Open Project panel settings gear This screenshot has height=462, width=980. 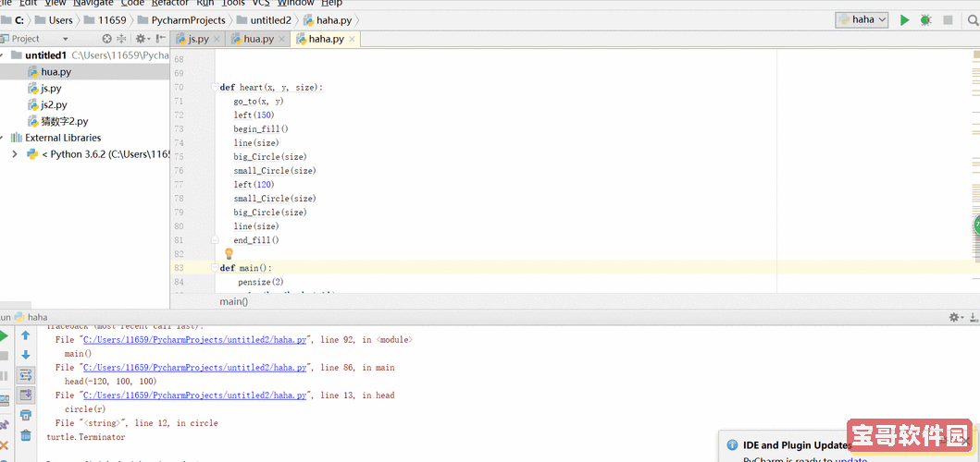click(142, 39)
